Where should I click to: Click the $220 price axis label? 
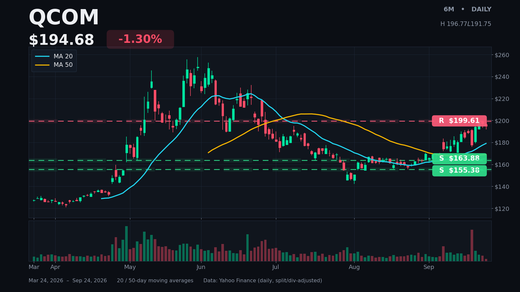[x=502, y=99]
